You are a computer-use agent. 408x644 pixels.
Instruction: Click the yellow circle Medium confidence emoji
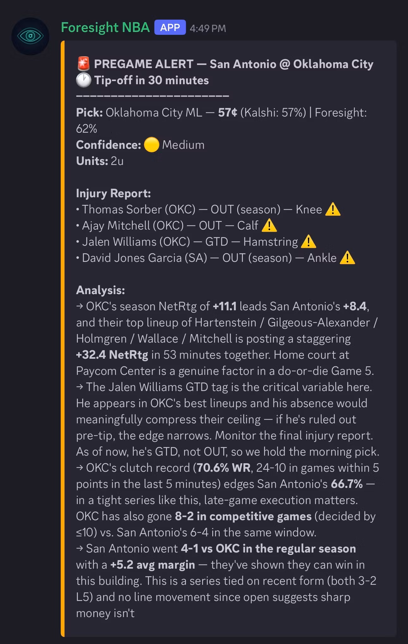151,145
